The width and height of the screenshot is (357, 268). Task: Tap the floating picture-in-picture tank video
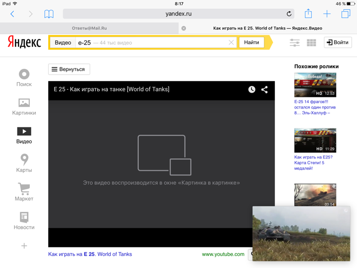pyautogui.click(x=301, y=234)
